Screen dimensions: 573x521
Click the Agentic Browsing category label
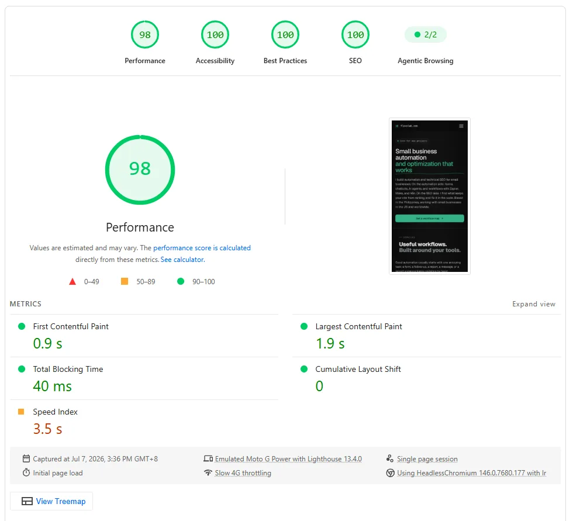(x=426, y=61)
